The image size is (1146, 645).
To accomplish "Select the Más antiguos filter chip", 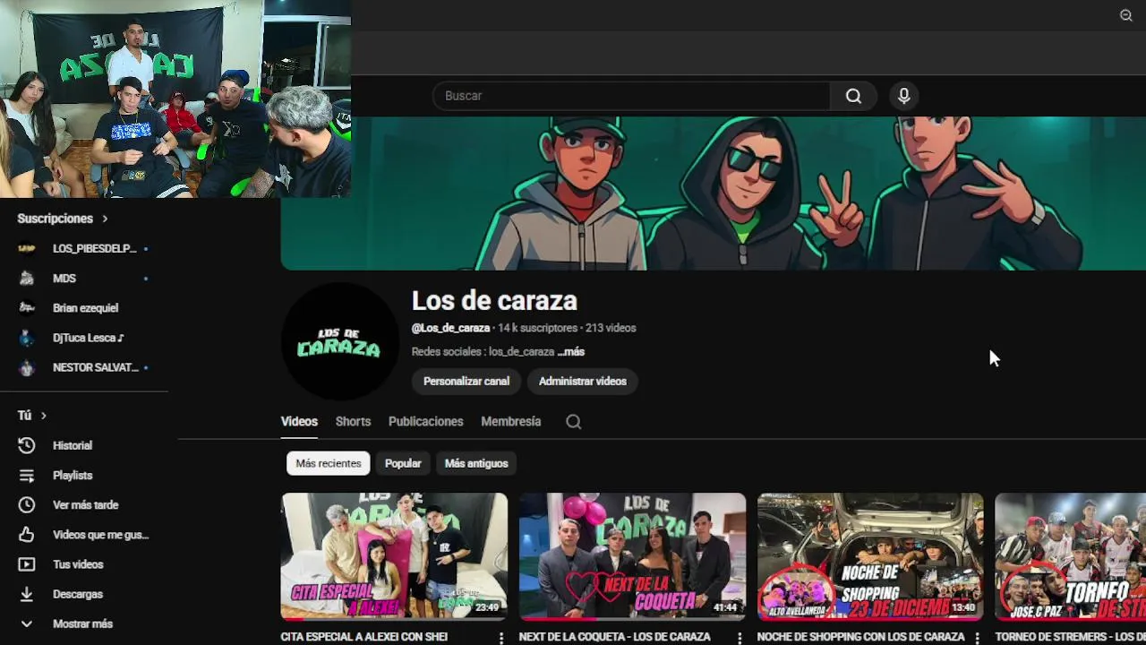I will pyautogui.click(x=476, y=463).
